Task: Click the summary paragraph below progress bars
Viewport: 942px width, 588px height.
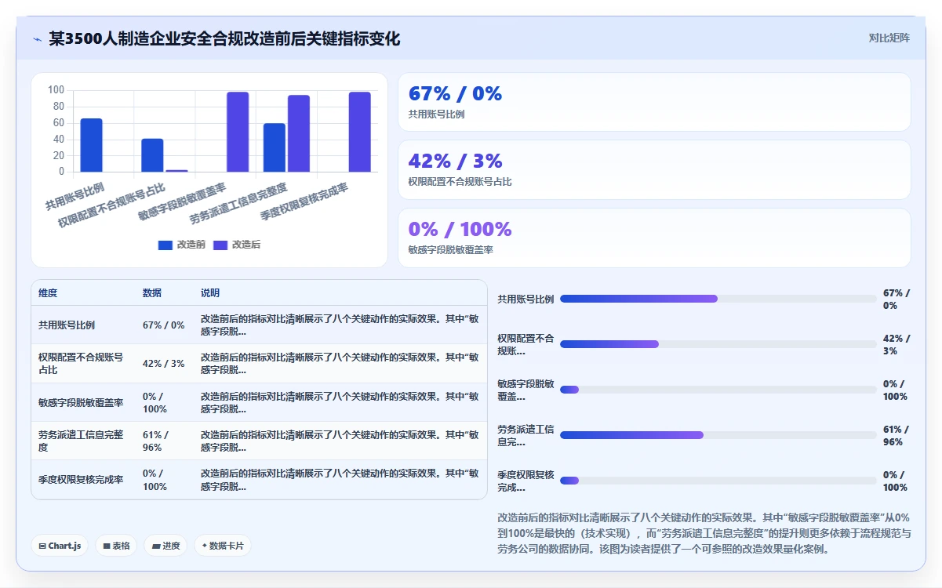Action: click(704, 533)
